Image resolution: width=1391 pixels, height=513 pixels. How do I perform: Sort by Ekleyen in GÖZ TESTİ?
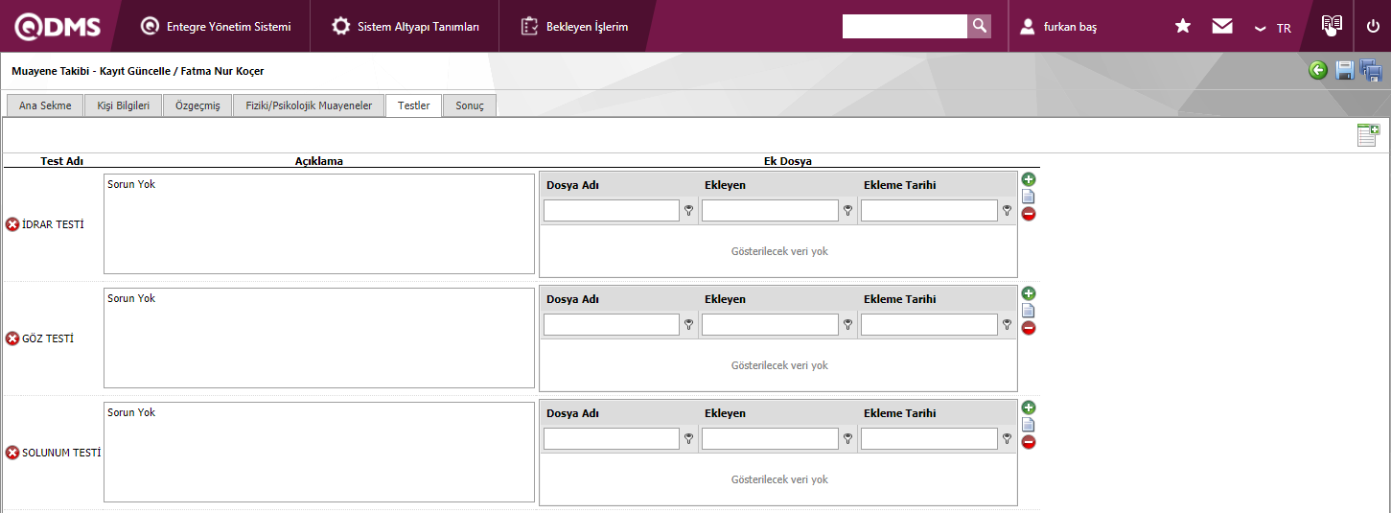click(725, 299)
